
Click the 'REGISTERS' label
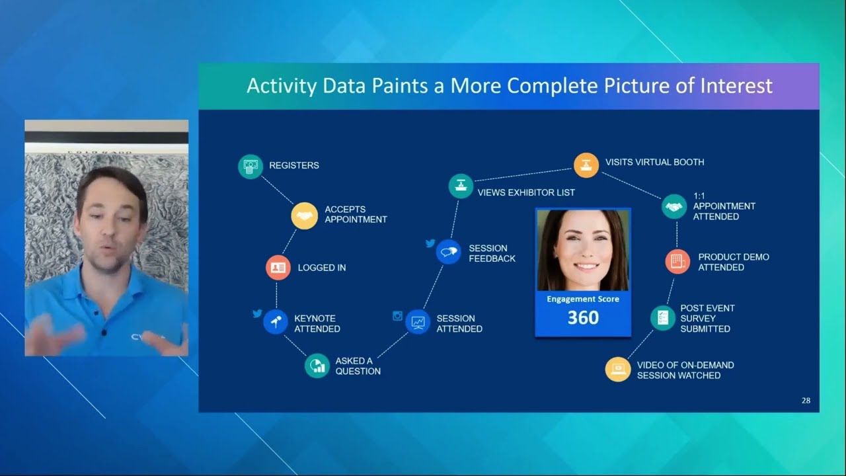294,165
